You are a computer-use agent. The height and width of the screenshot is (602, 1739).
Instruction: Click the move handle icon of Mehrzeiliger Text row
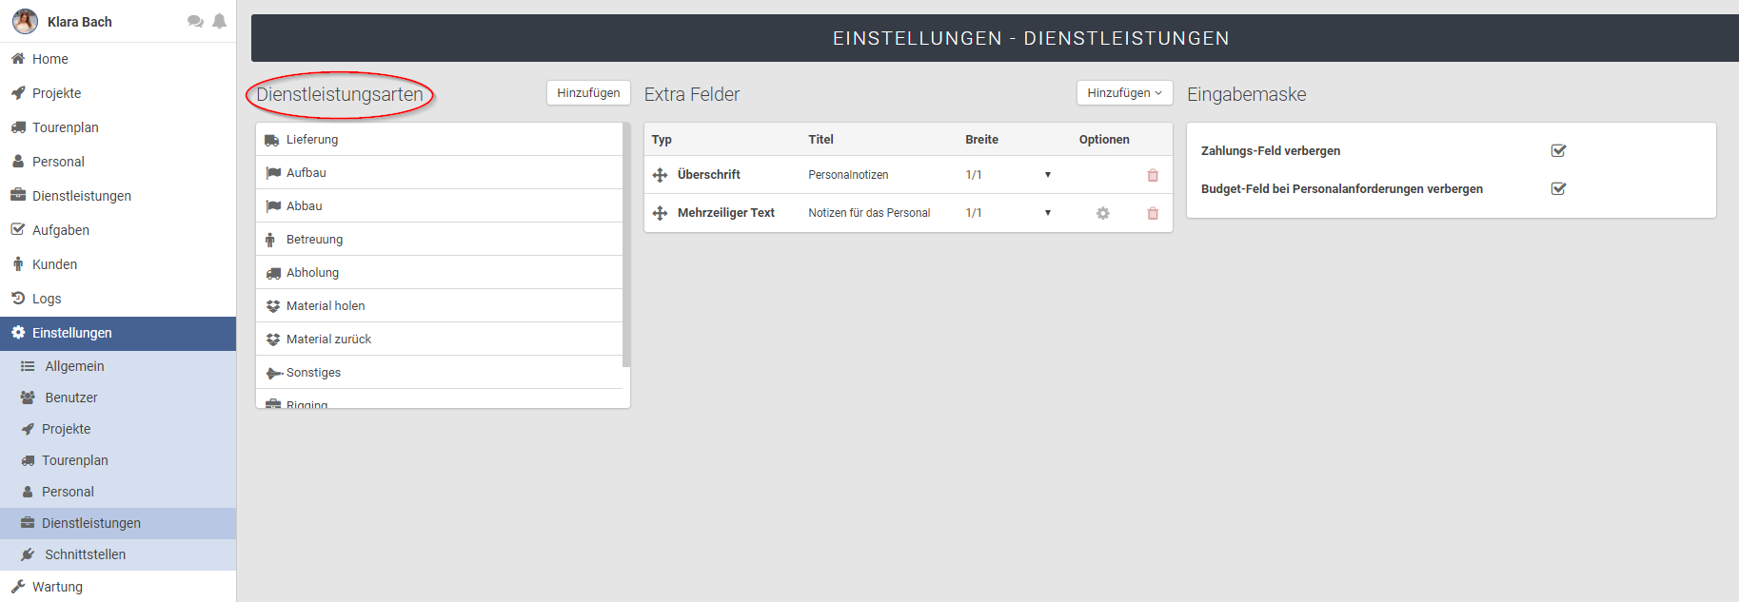click(x=660, y=213)
